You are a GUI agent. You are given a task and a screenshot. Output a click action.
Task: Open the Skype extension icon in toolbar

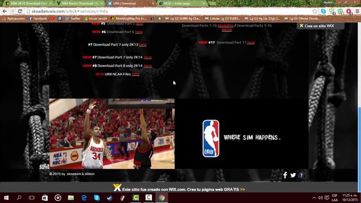point(323,11)
